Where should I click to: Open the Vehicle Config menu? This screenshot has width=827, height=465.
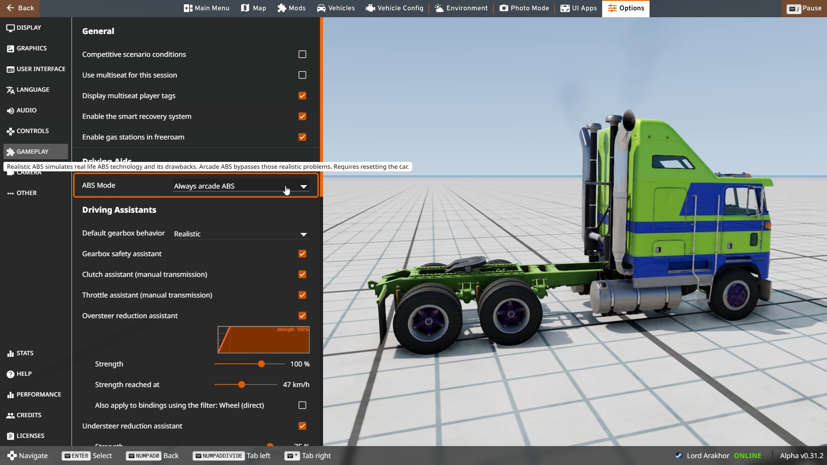(395, 8)
